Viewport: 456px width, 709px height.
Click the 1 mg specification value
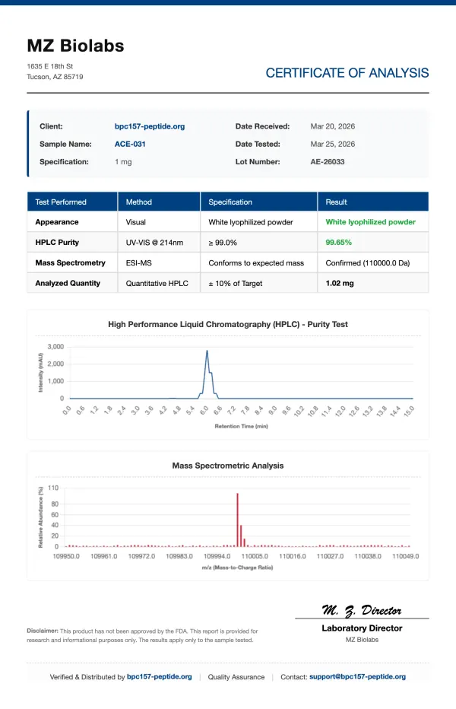click(x=123, y=161)
